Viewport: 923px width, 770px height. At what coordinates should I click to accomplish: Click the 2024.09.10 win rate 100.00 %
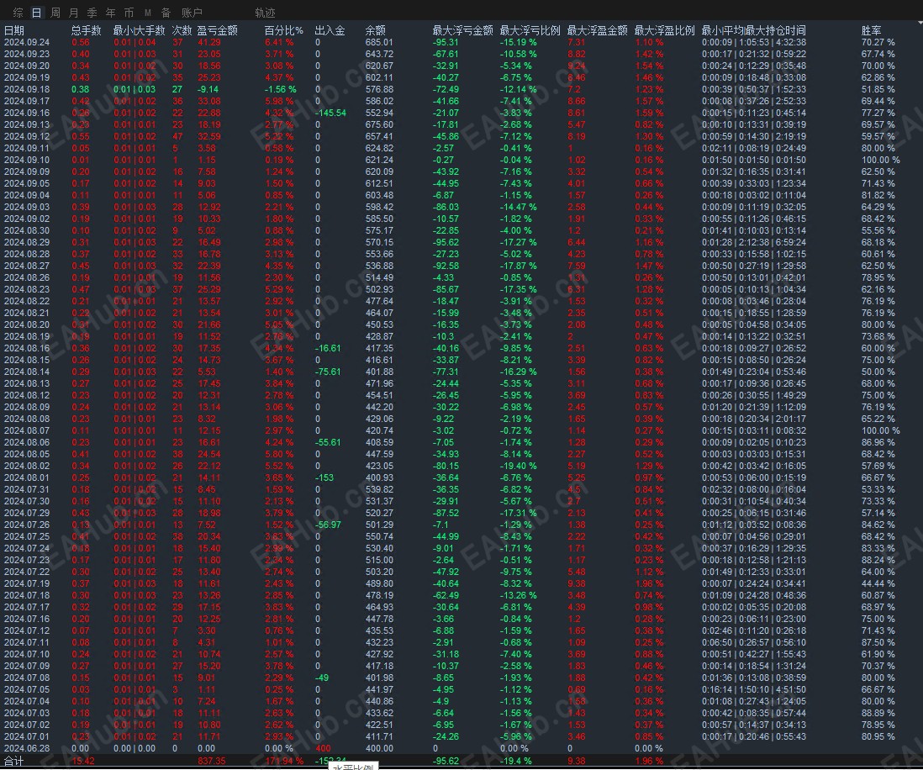(x=880, y=160)
